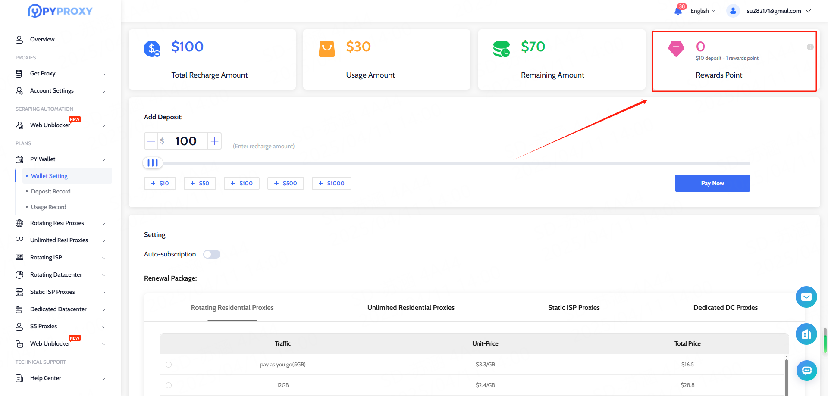Image resolution: width=828 pixels, height=396 pixels.
Task: Add $100 to deposit
Action: pyautogui.click(x=241, y=183)
